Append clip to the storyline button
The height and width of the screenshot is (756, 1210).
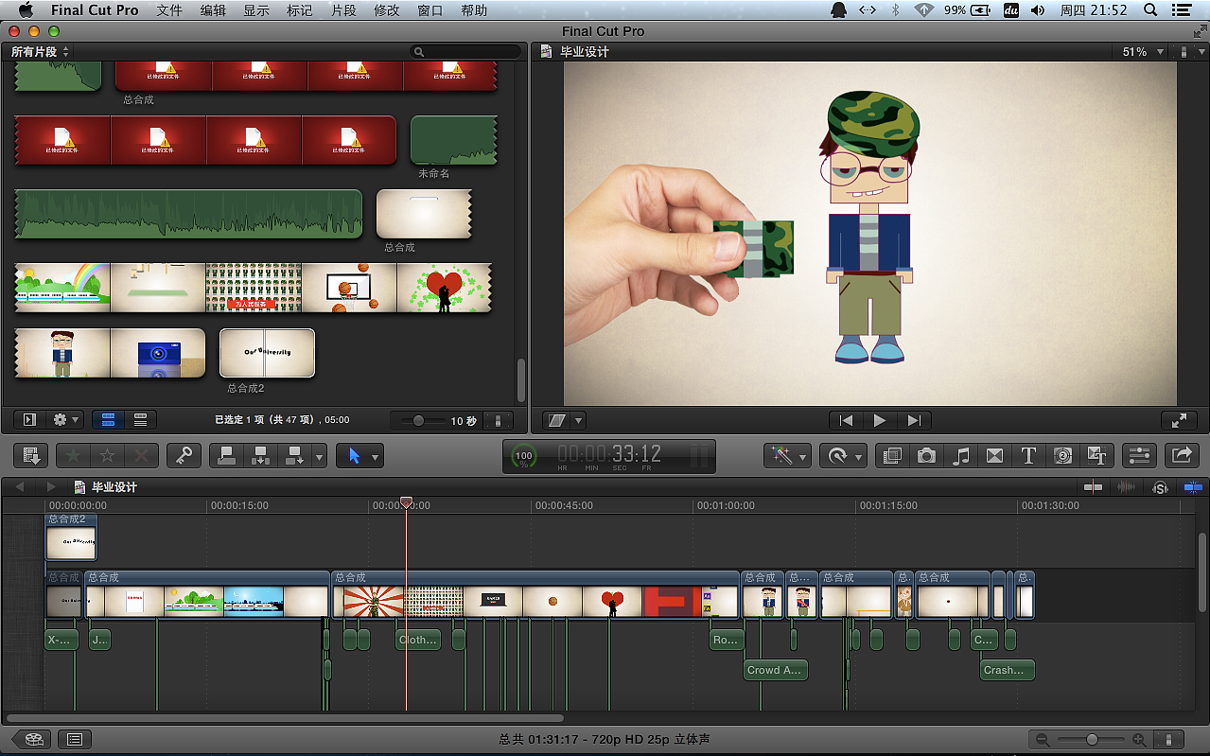tap(294, 455)
